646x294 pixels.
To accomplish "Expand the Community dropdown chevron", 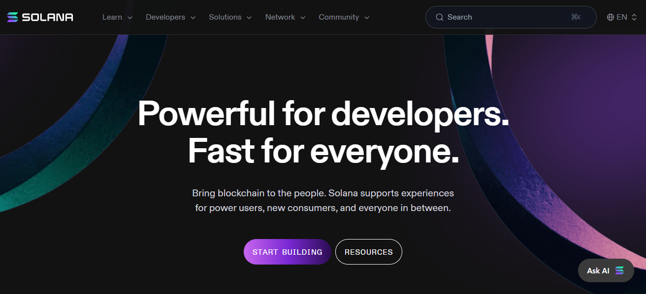I will [x=367, y=18].
